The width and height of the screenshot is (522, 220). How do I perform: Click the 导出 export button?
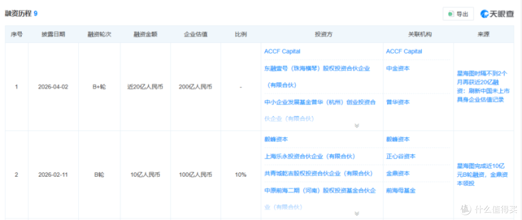pos(458,14)
